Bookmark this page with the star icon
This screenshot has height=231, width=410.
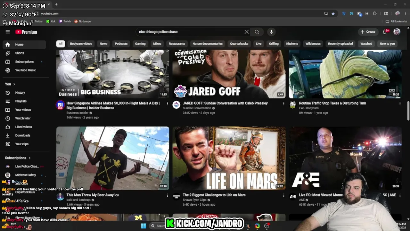pos(333,13)
